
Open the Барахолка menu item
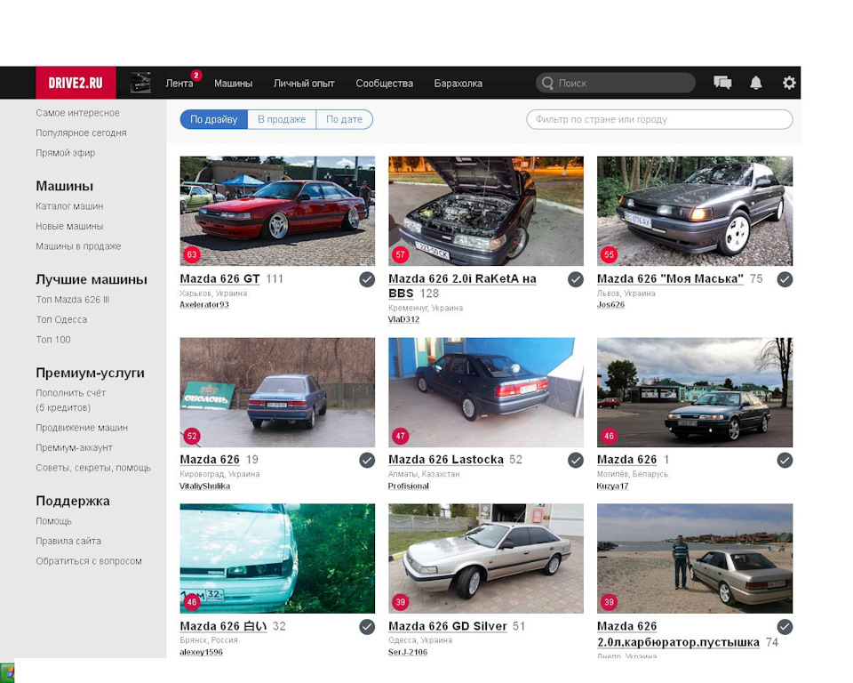pos(458,84)
